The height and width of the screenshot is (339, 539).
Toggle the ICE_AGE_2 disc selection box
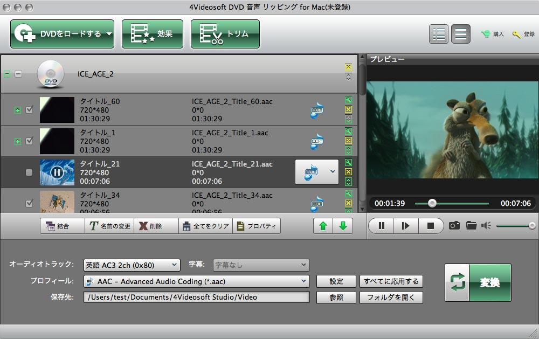click(x=18, y=74)
